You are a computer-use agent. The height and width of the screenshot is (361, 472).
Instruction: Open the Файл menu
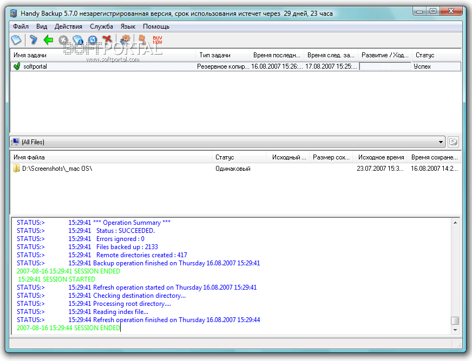pos(21,26)
